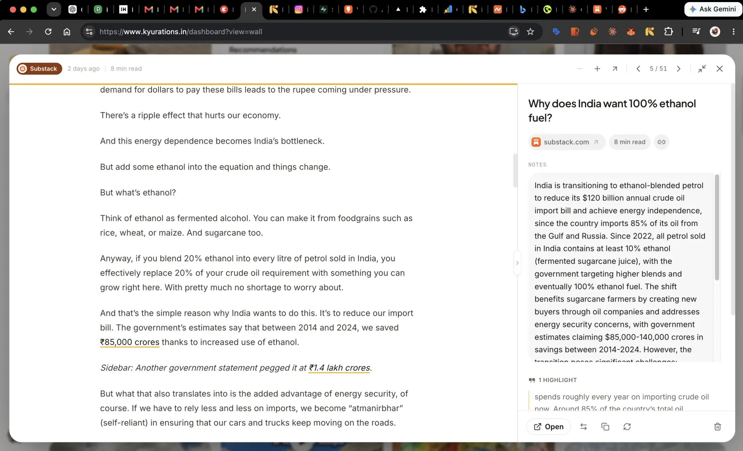743x451 pixels.
Task: Switch to the Substack tab
Action: [597, 9]
